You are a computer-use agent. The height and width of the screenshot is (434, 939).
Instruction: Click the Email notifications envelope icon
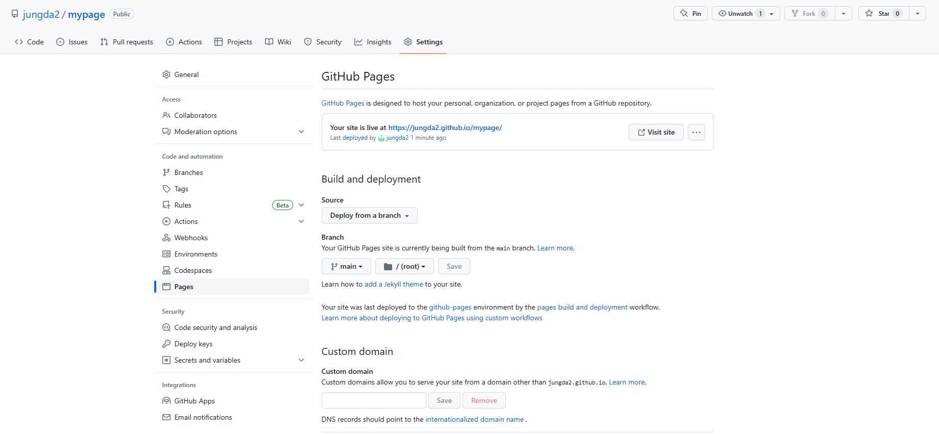coord(166,417)
